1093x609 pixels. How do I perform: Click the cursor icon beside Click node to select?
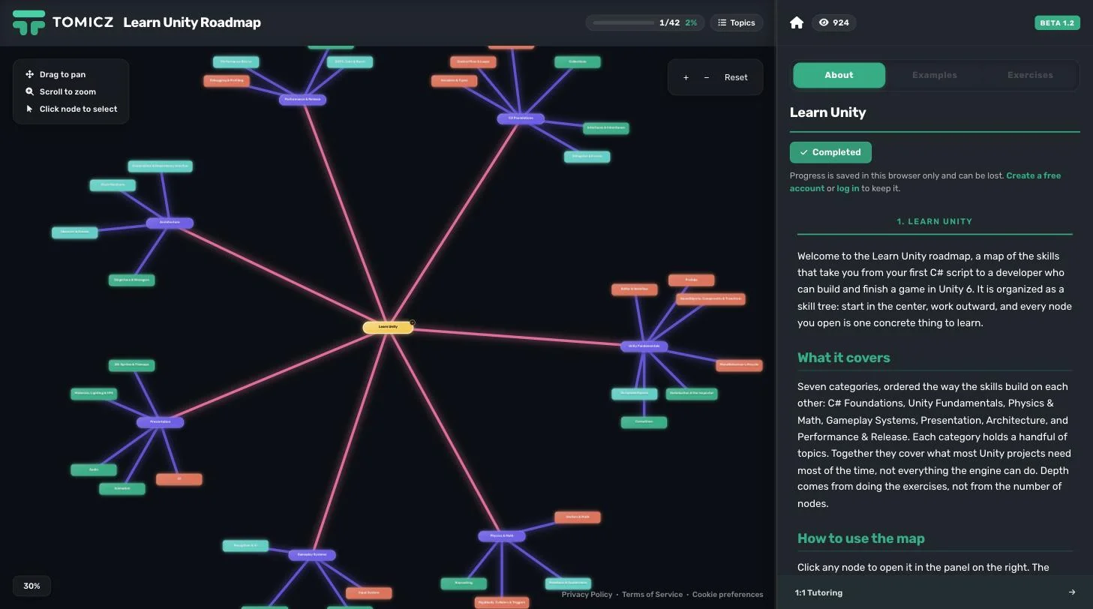coord(30,109)
